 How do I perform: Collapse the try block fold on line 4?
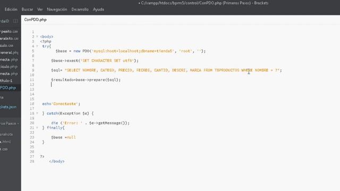pos(37,46)
